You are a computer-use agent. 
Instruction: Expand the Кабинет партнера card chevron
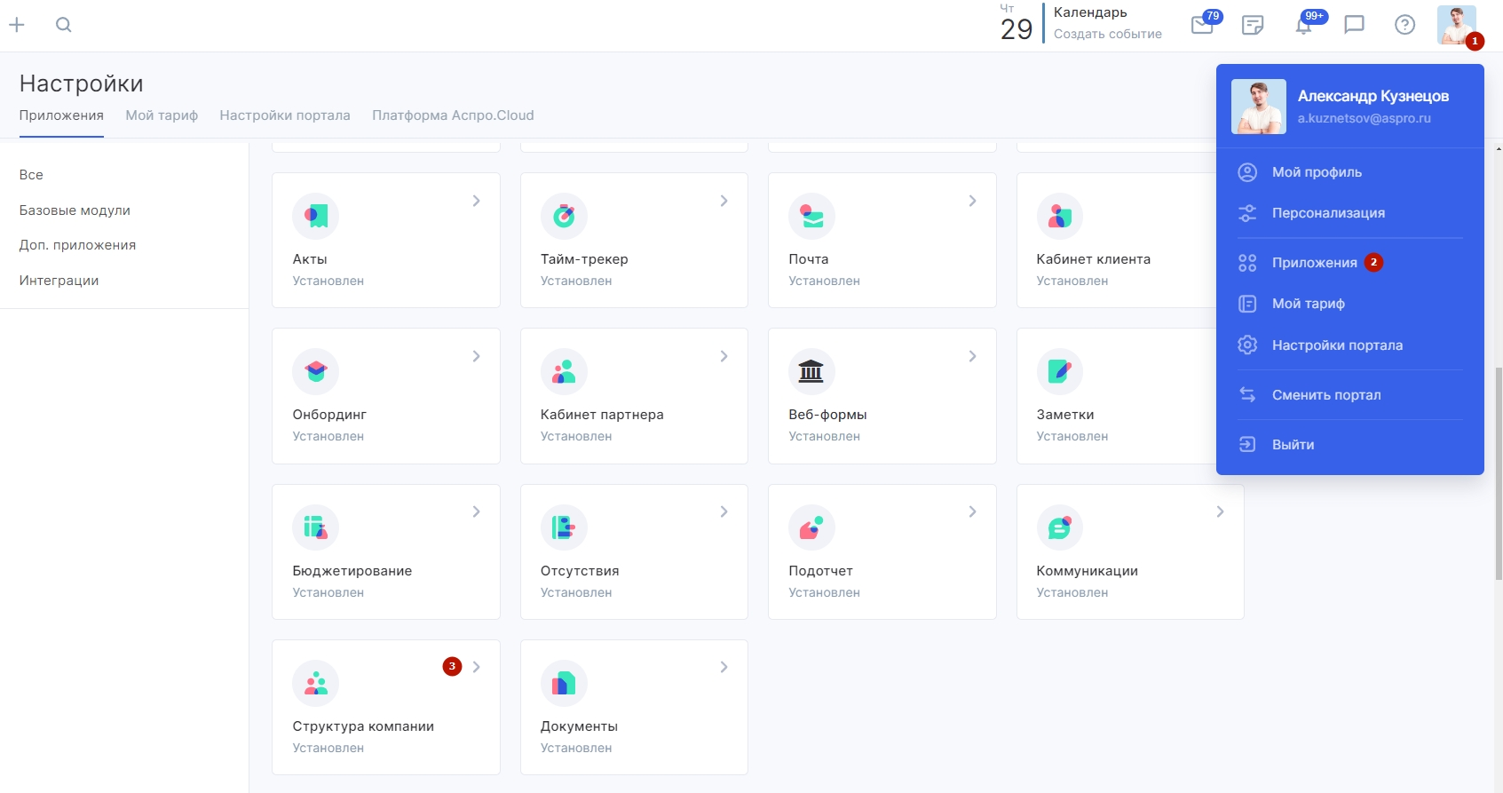click(724, 356)
